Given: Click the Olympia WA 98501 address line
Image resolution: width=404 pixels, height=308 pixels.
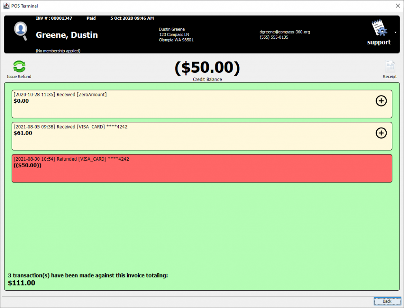Looking at the screenshot, I should (176, 40).
